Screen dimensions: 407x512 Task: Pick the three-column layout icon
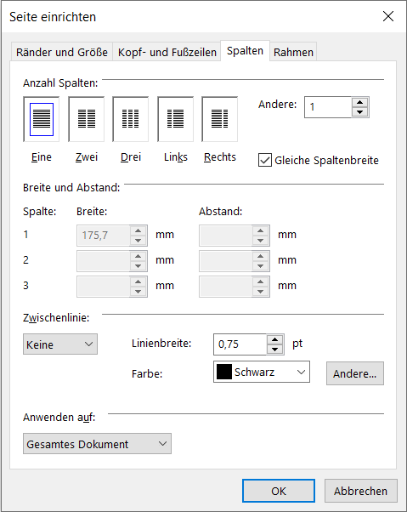point(131,119)
